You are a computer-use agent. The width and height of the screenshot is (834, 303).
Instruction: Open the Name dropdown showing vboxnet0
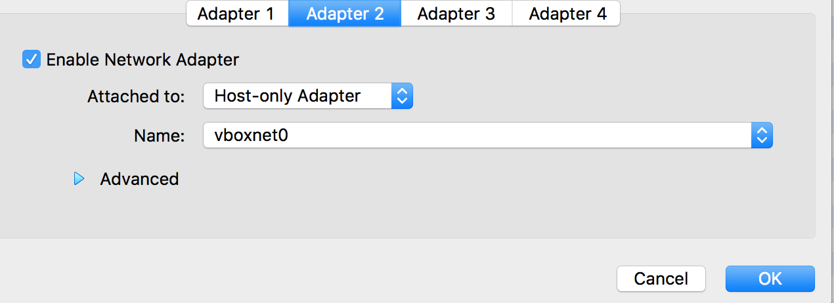[x=488, y=136]
